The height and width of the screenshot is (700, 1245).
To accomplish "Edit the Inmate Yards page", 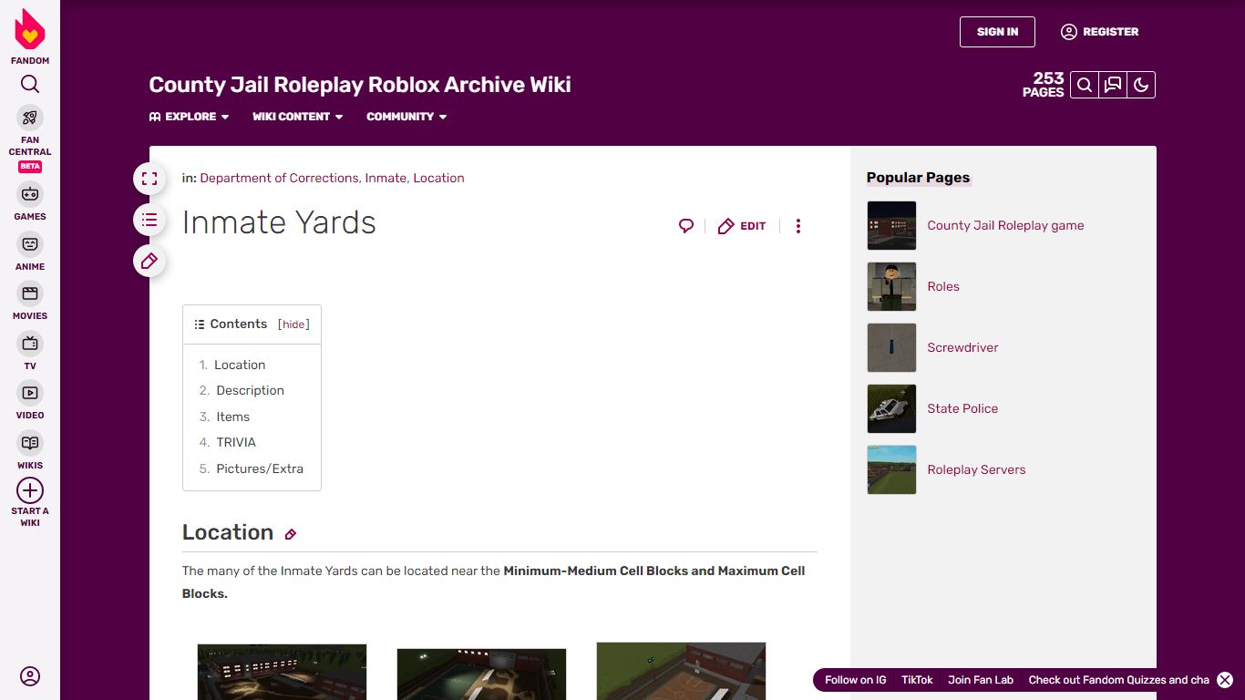I will pos(742,226).
